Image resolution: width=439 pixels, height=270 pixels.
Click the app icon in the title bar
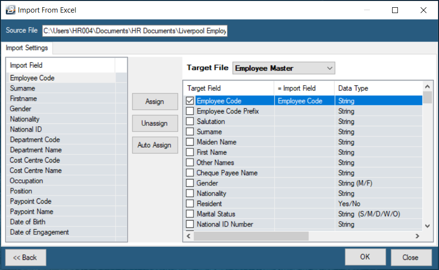coord(11,10)
